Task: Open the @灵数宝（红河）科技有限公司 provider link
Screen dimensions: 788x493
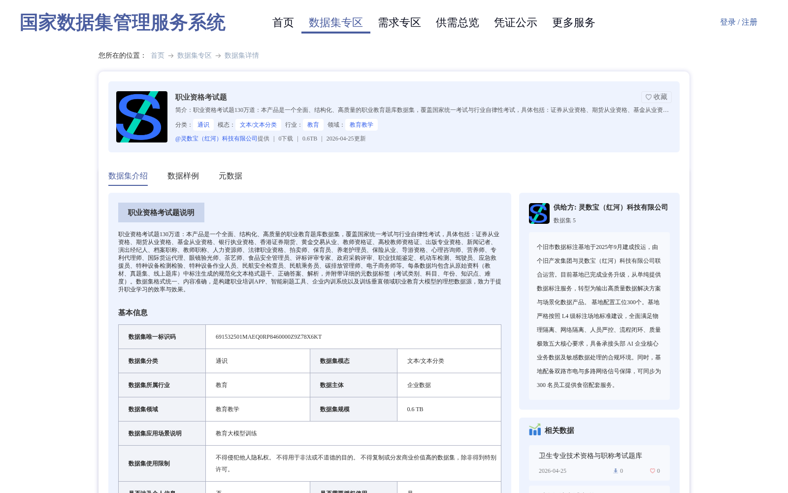Action: pyautogui.click(x=216, y=139)
